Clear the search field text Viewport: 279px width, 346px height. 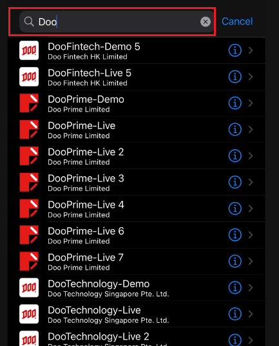click(206, 22)
